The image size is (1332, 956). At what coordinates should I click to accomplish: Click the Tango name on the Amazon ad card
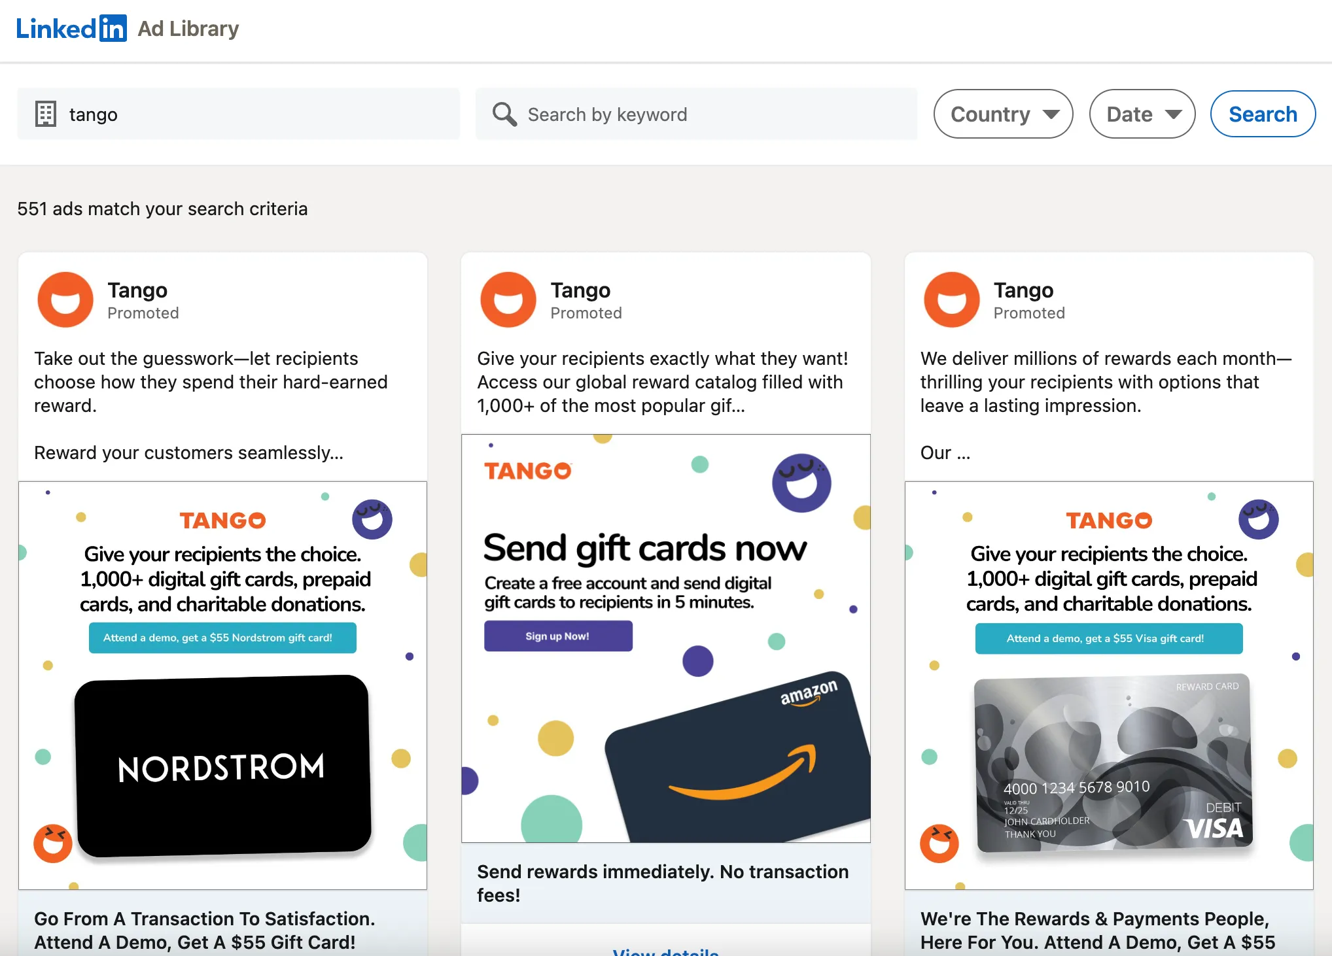(x=580, y=290)
